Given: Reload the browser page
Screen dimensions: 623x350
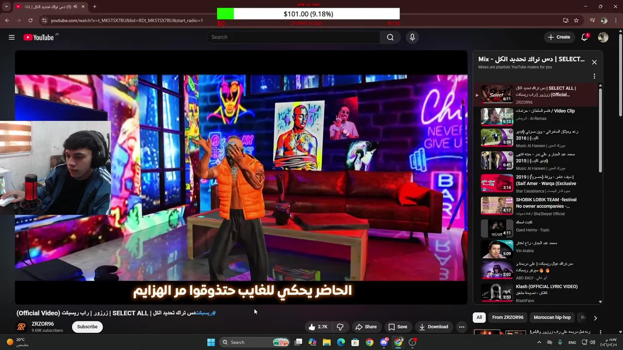Looking at the screenshot, I should tap(30, 20).
